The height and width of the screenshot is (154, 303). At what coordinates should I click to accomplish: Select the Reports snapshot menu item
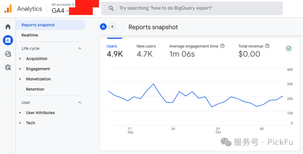(x=38, y=25)
